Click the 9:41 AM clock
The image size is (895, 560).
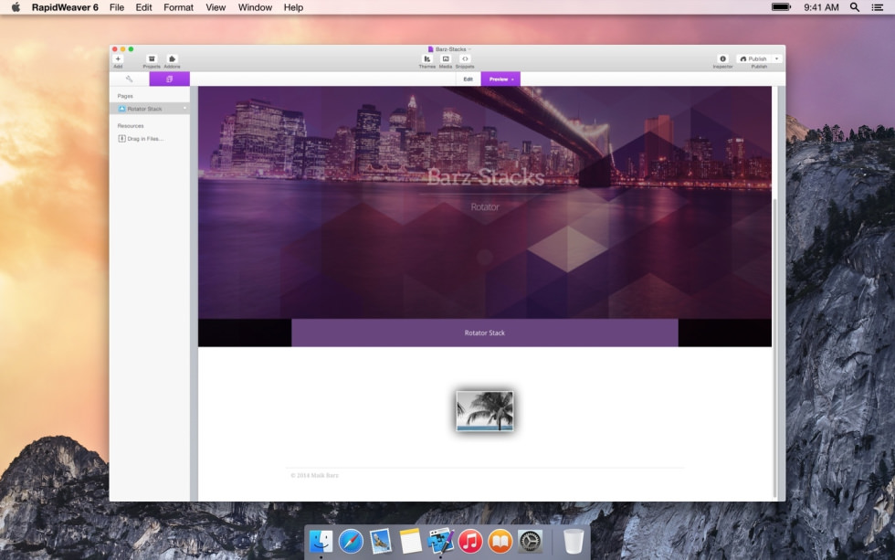point(821,7)
